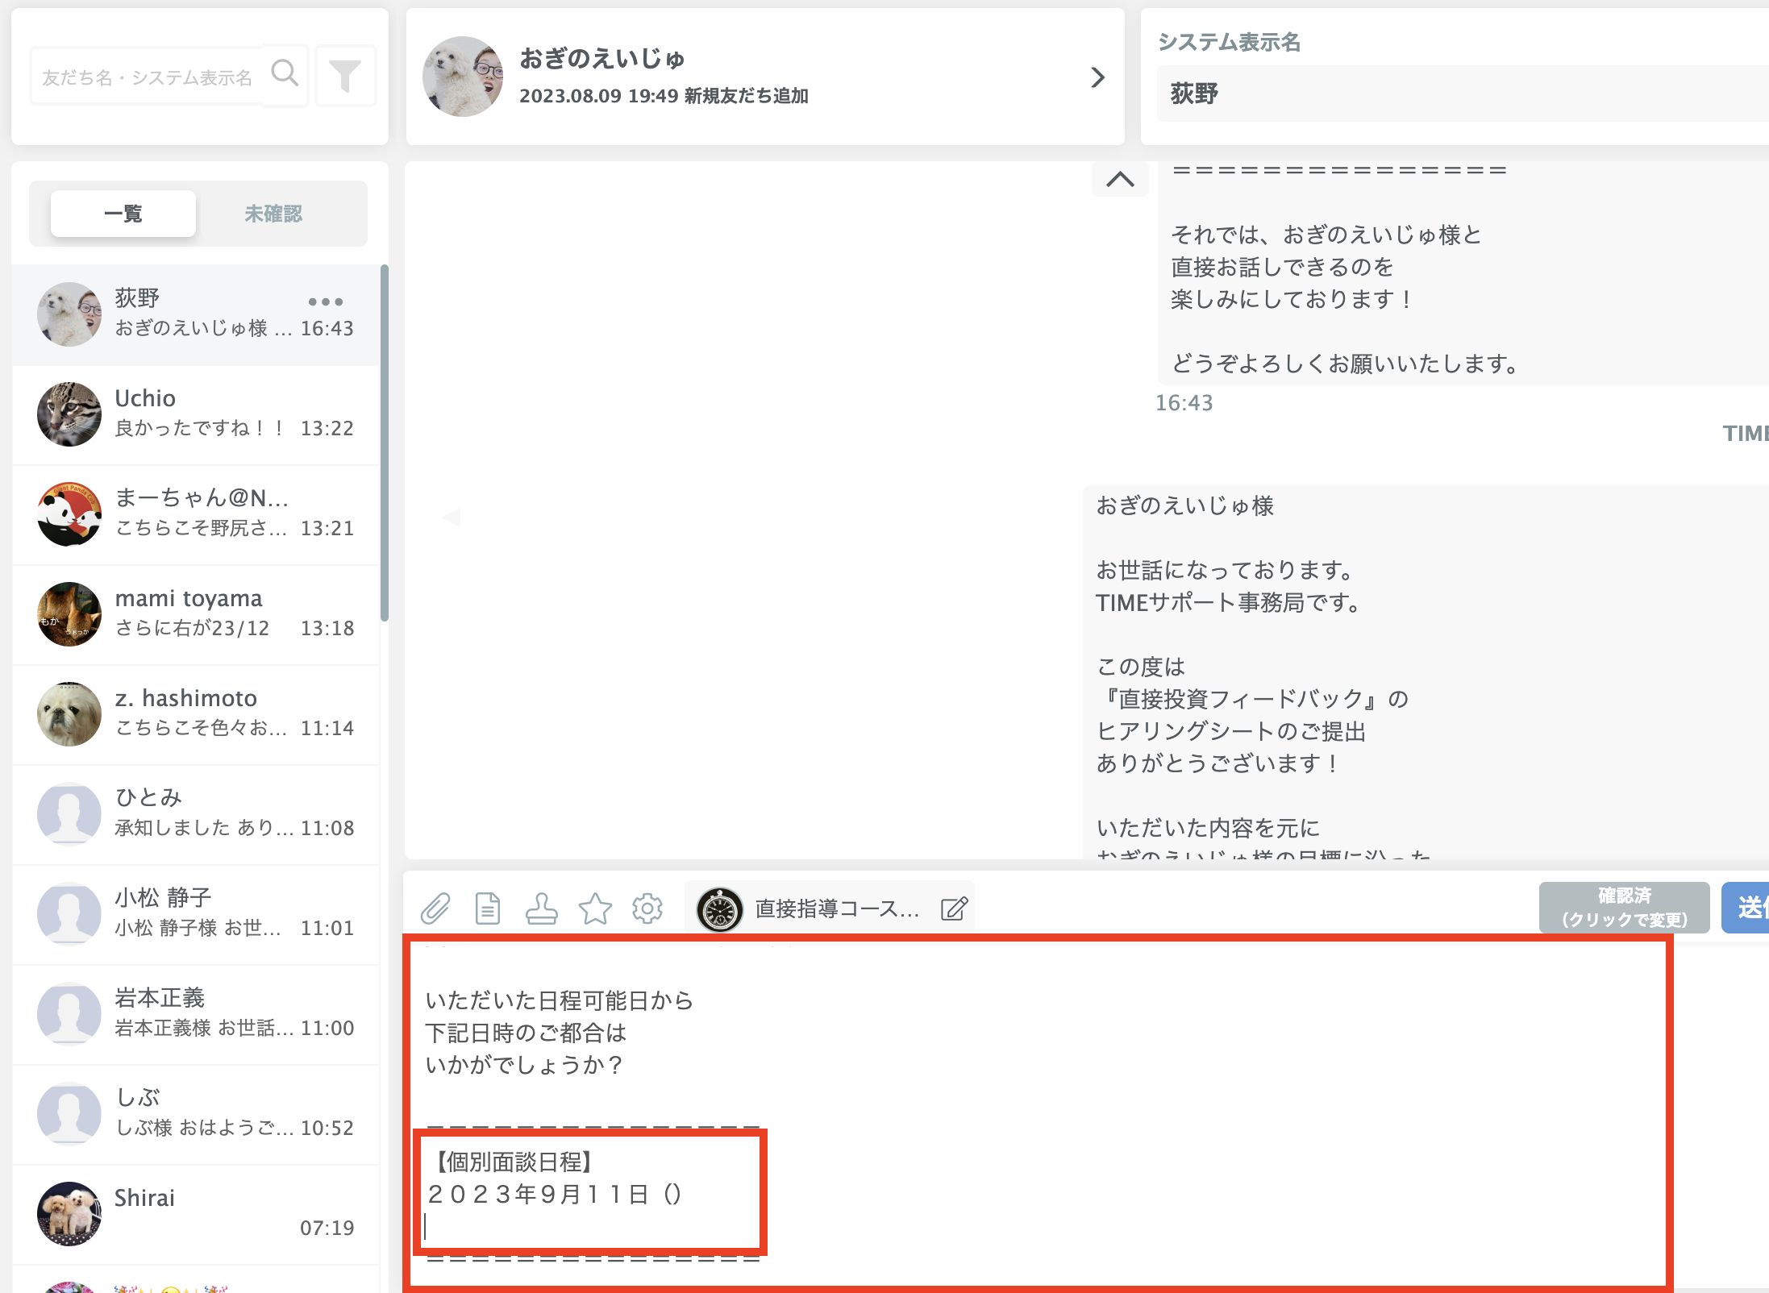Open the options menu on 荻野's chat entry

[x=326, y=302]
